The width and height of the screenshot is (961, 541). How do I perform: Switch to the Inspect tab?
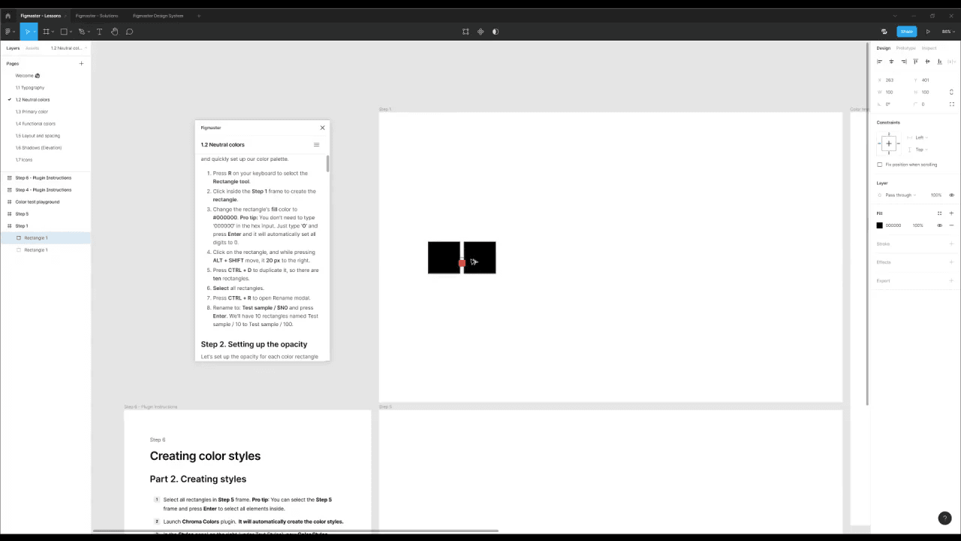[x=929, y=48]
